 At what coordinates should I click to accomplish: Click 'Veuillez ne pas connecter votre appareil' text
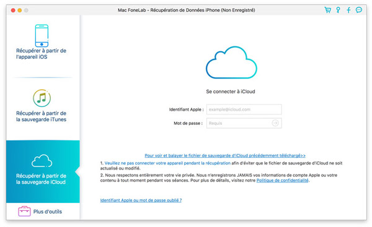(x=167, y=163)
